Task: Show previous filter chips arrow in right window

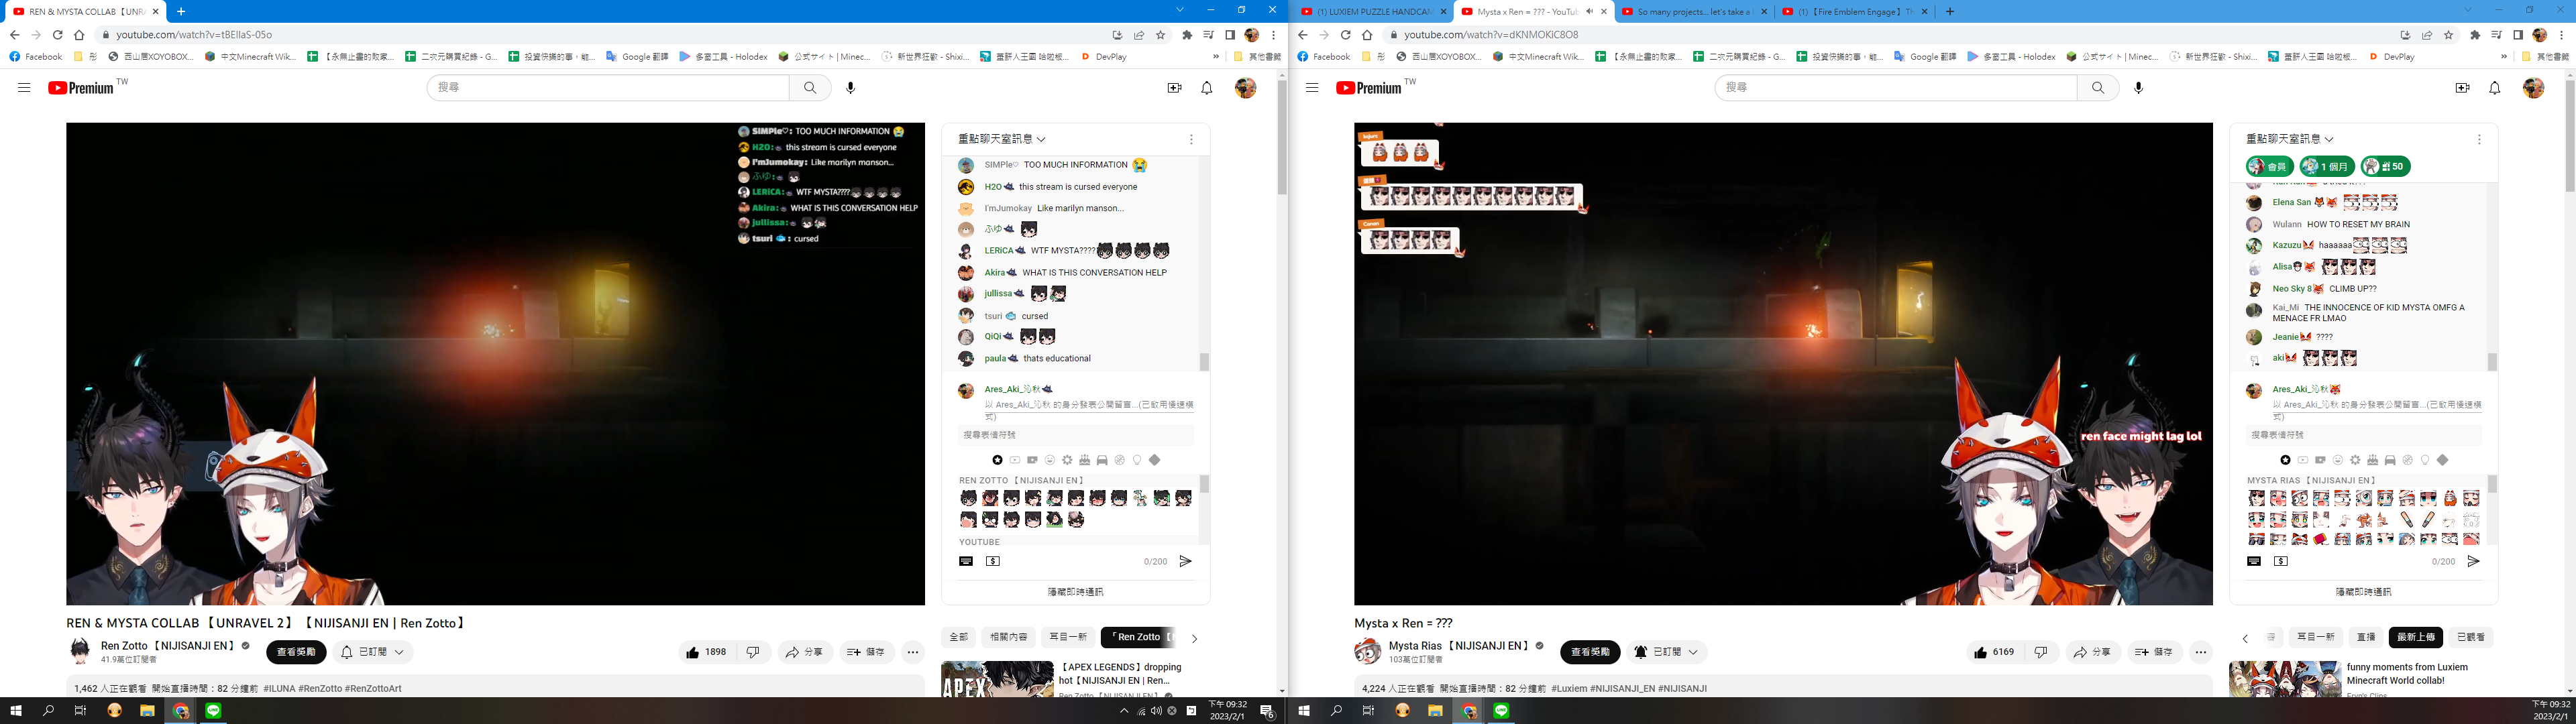Action: [2245, 638]
